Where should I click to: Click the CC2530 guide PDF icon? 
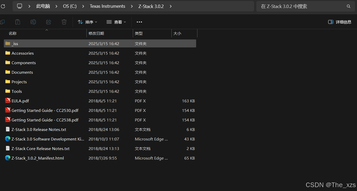[x=8, y=110]
